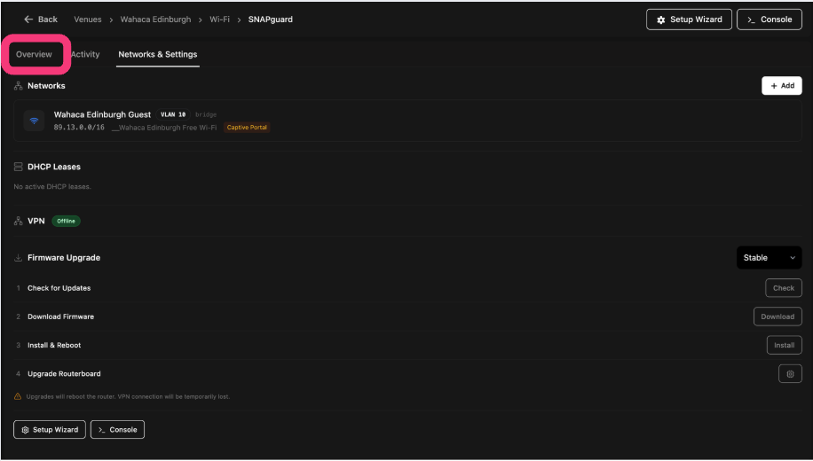Switch to the Overview tab
The width and height of the screenshot is (813, 461).
point(35,54)
